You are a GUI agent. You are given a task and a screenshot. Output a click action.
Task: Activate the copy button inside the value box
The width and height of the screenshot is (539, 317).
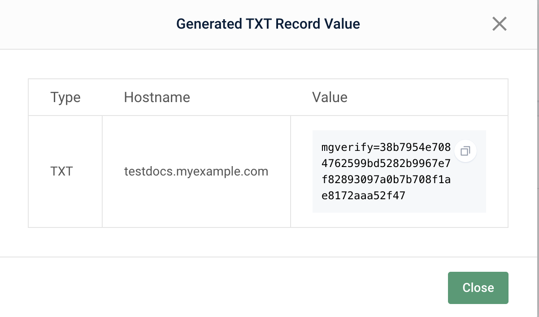(465, 150)
